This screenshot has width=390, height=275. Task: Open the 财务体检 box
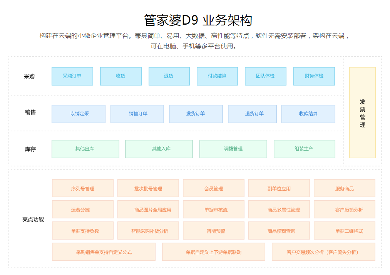[x=314, y=76]
